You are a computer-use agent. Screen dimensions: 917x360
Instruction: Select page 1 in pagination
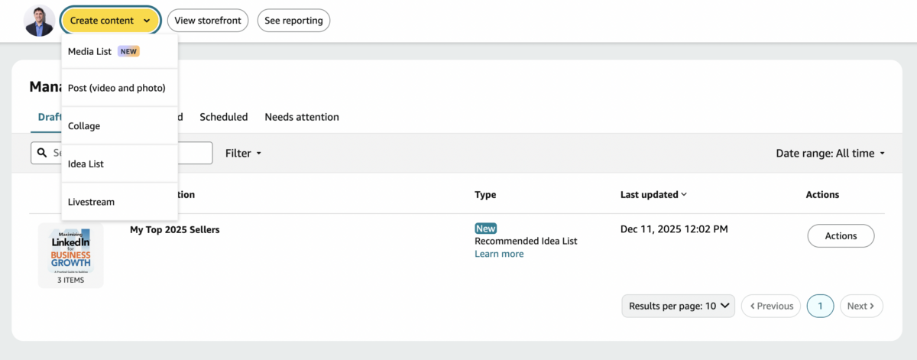820,306
